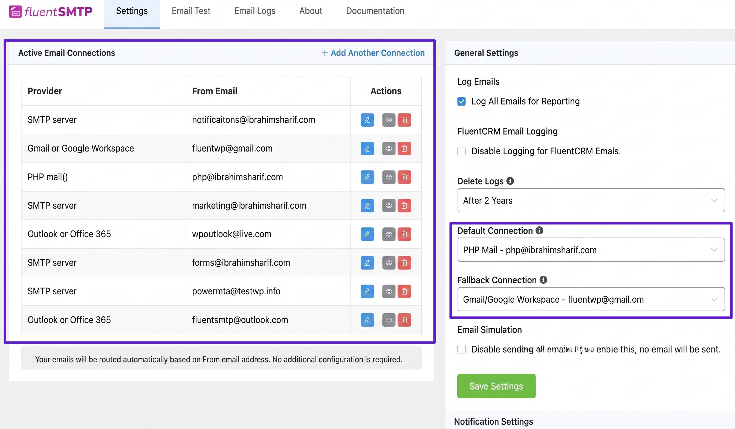This screenshot has height=429, width=735.
Task: Delete the php@ibrahimsharif.com connection
Action: pyautogui.click(x=404, y=177)
